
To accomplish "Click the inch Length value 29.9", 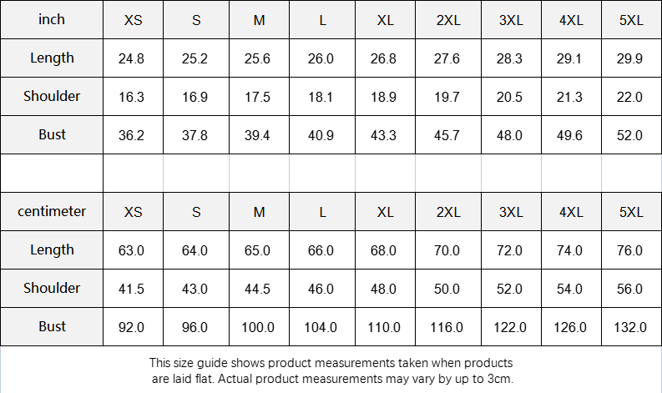I will 629,58.
